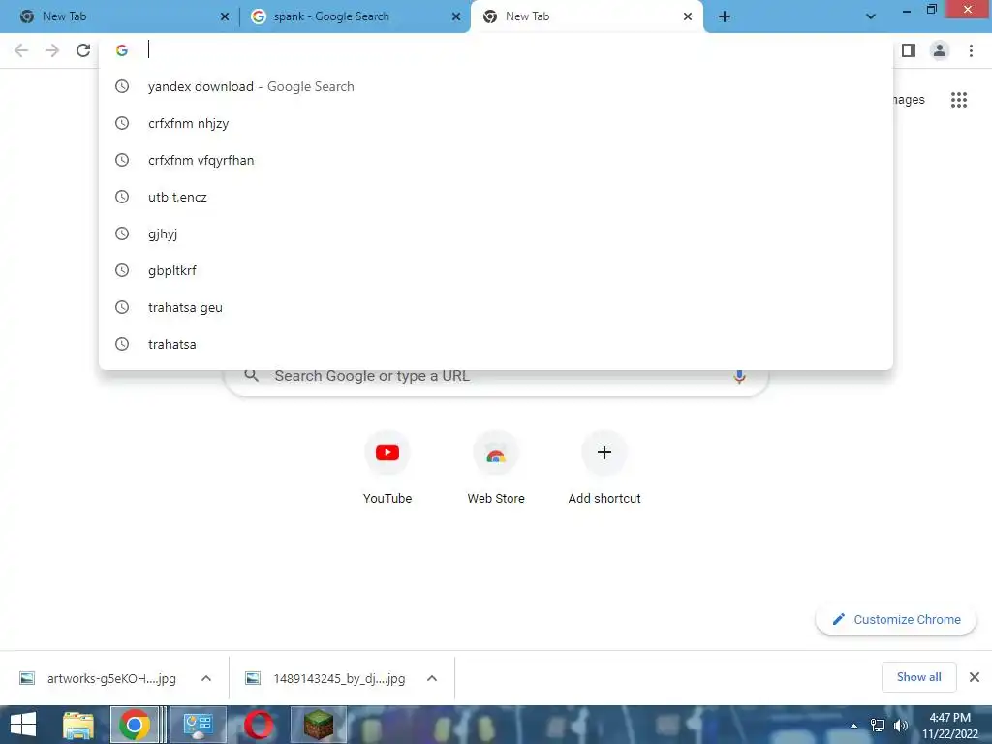Click the Show all downloads button
992x744 pixels.
point(918,677)
